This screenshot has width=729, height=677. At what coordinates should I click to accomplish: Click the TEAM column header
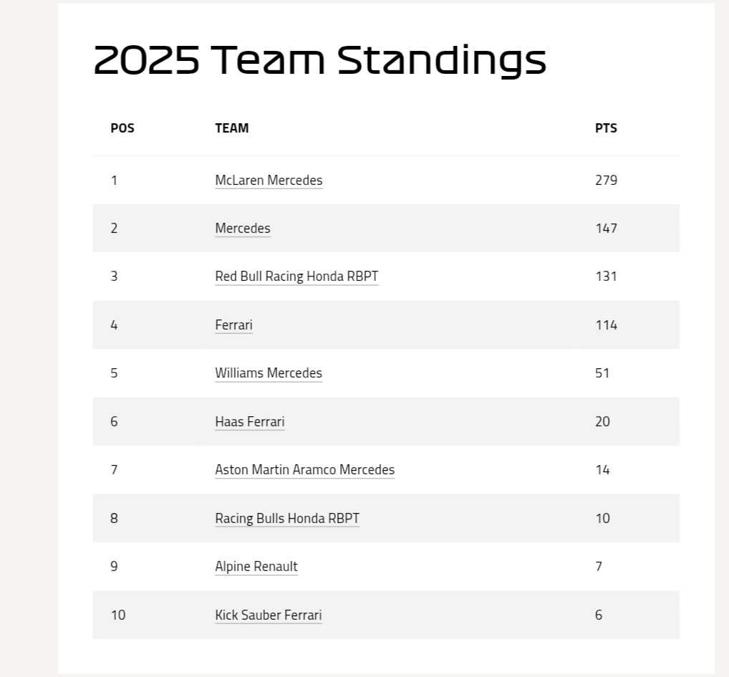pyautogui.click(x=232, y=128)
